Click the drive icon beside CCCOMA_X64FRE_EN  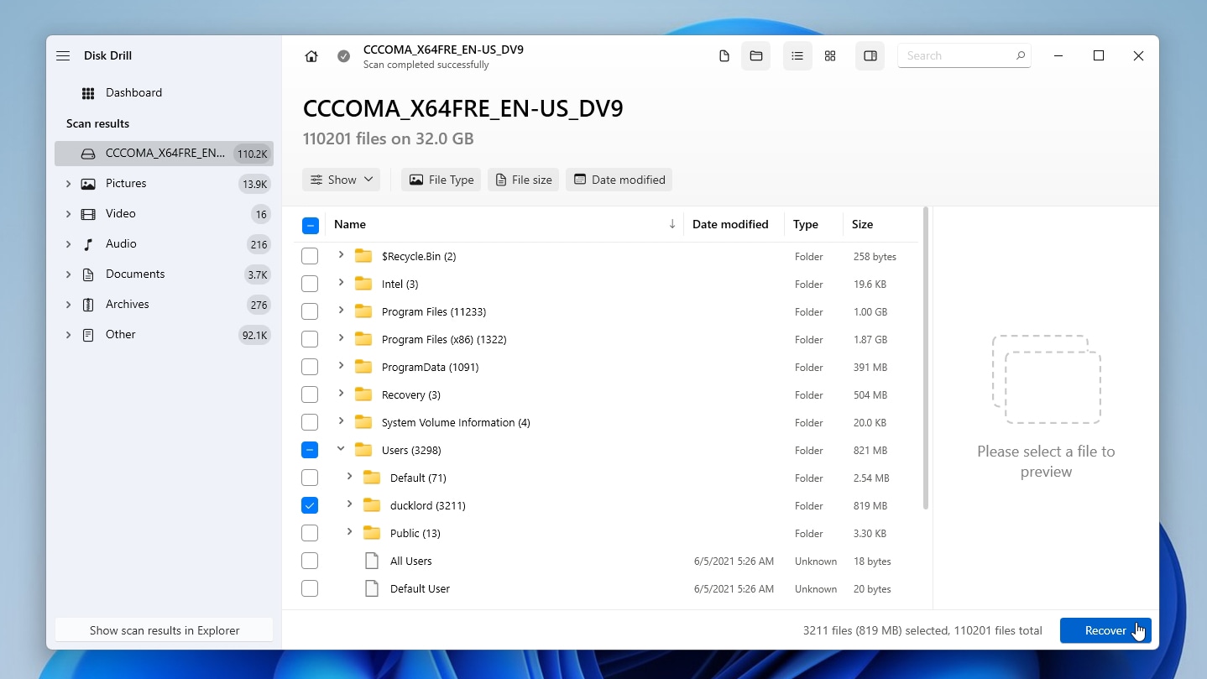(x=88, y=154)
